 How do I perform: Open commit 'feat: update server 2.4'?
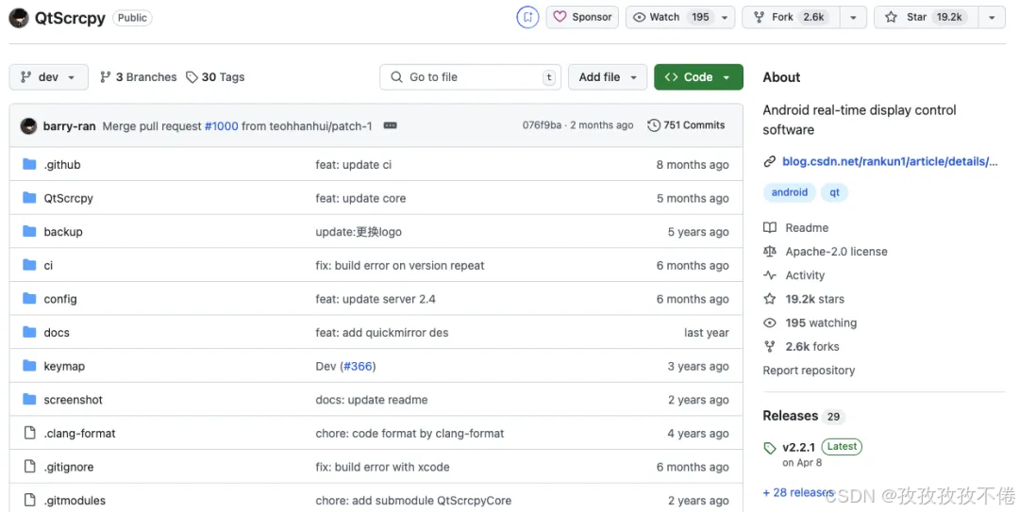pyautogui.click(x=376, y=300)
